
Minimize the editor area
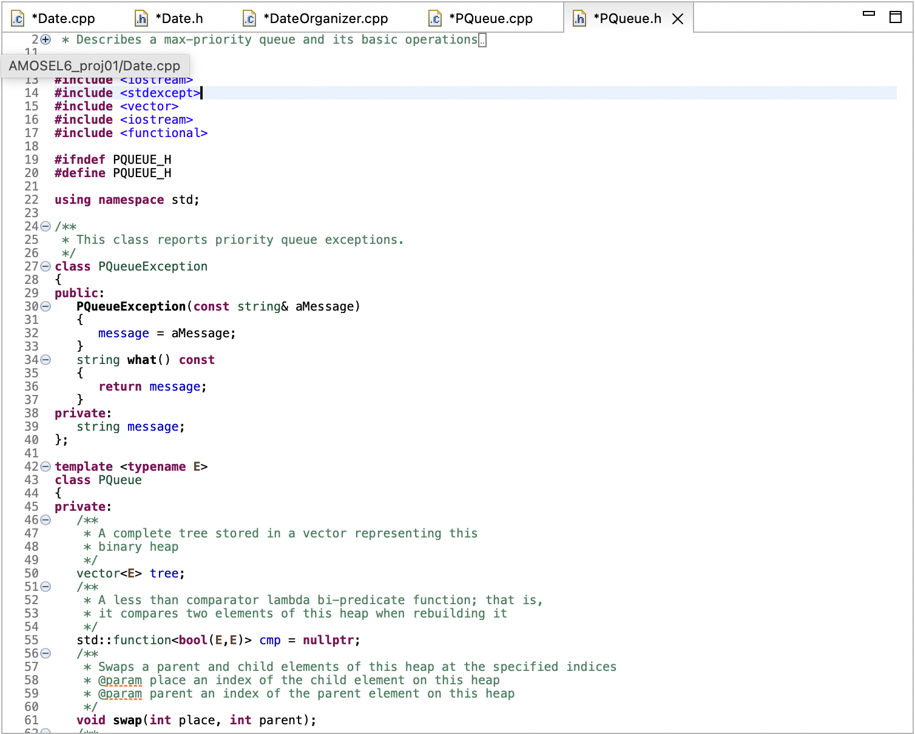click(x=869, y=13)
